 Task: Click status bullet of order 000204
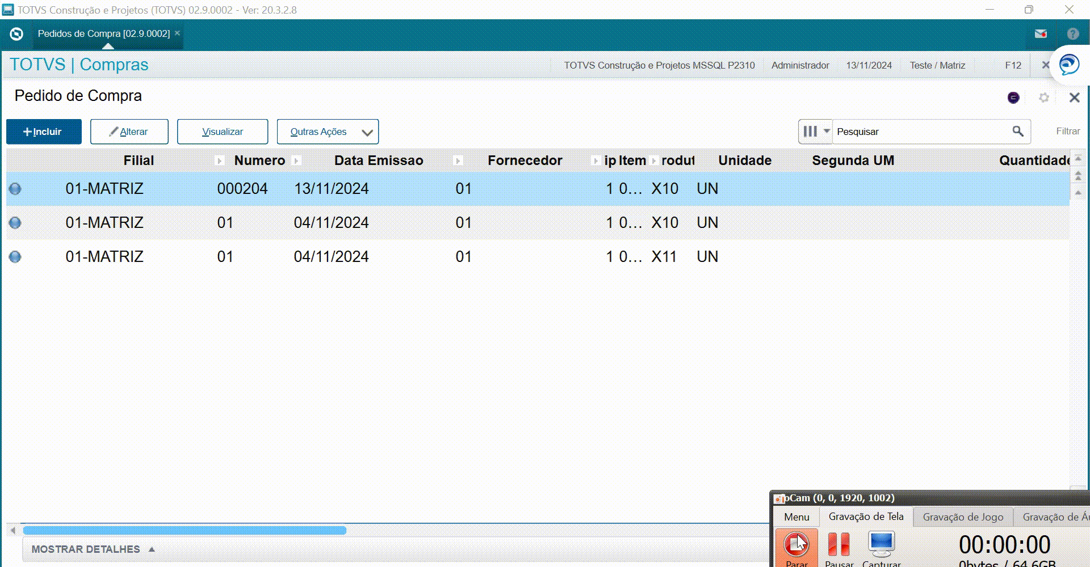point(15,189)
